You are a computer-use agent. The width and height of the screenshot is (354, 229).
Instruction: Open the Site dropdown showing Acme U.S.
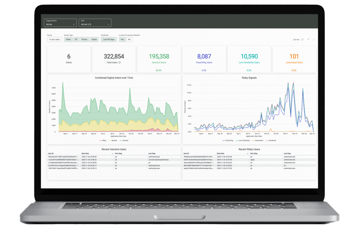(x=95, y=23)
